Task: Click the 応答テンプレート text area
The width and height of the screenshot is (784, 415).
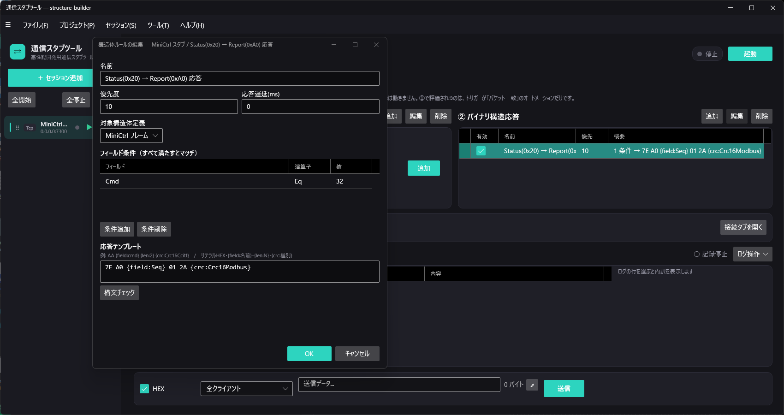Action: pos(240,272)
